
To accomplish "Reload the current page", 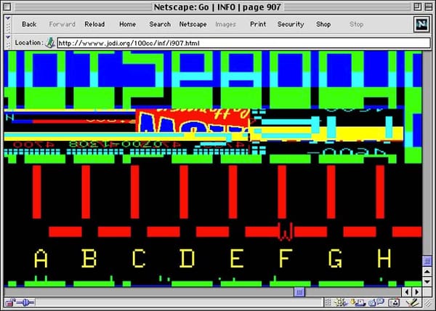I will tap(94, 25).
